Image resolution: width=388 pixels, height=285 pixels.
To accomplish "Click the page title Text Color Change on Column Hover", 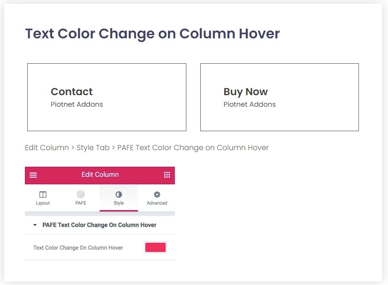I will point(152,33).
